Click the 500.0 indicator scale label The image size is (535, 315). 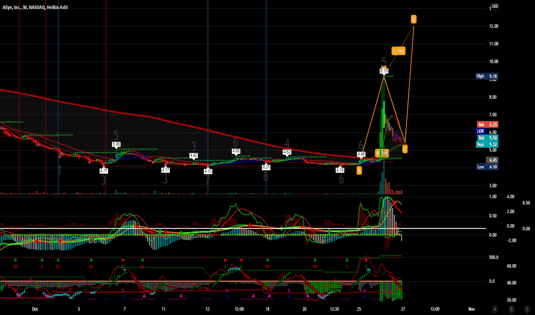(494, 258)
